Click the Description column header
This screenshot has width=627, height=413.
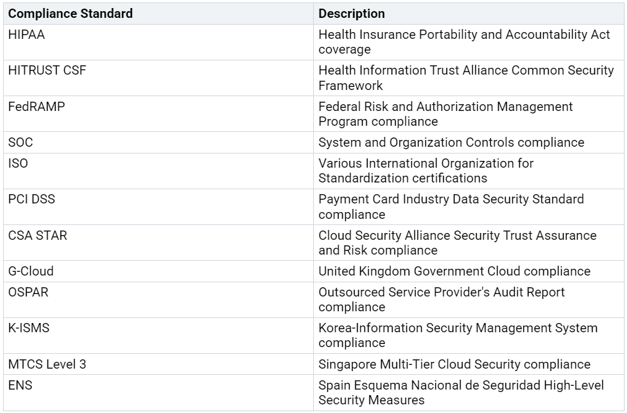pos(469,14)
